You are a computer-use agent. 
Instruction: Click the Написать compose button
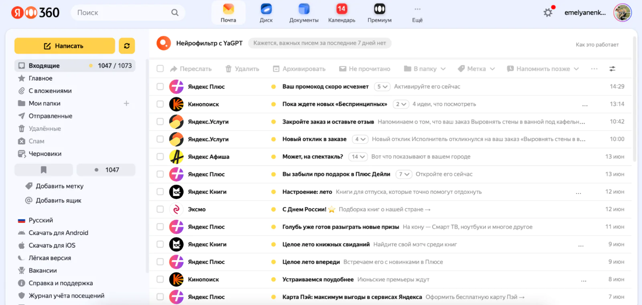[x=65, y=46]
